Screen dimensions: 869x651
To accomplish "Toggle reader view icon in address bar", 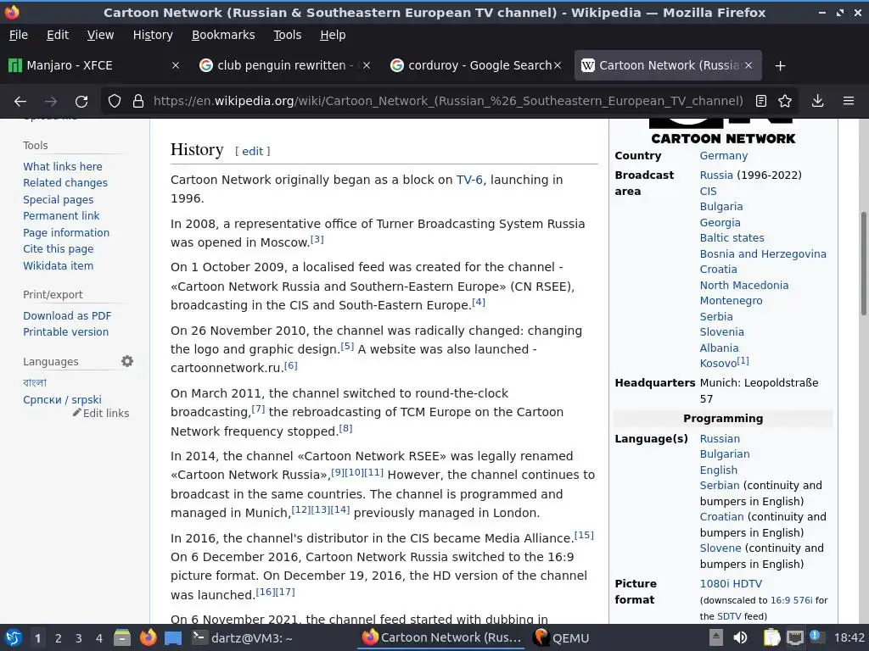I will (761, 101).
